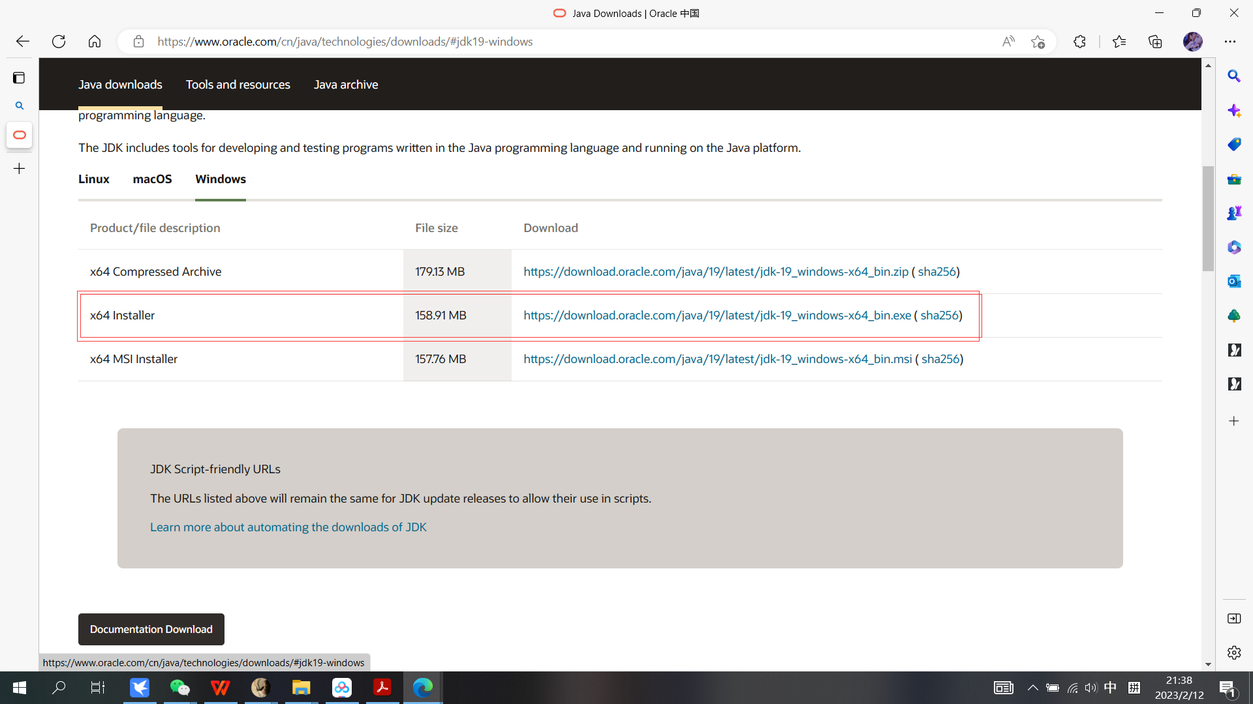Open the Microsoft 365 icon in sidebar

[1233, 247]
